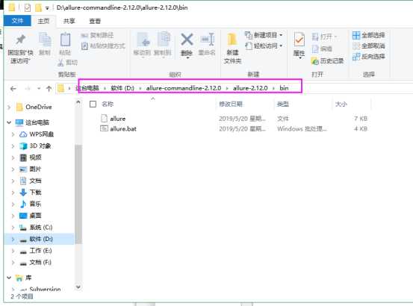Viewport: 413px width, 306px height.
Task: Click Invert selection (反向选择) in ribbon
Action: pyautogui.click(x=369, y=57)
